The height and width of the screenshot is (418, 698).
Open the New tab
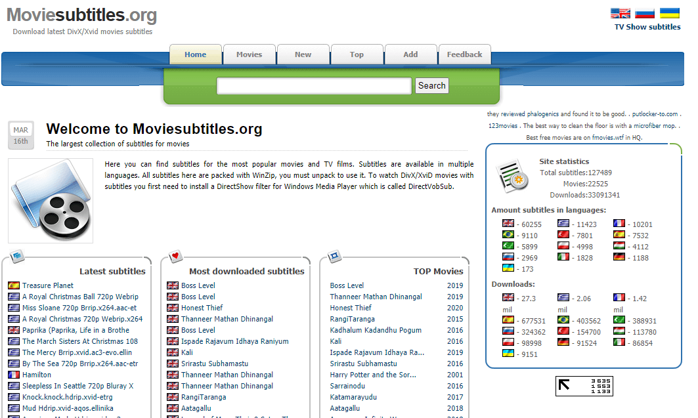(x=303, y=54)
